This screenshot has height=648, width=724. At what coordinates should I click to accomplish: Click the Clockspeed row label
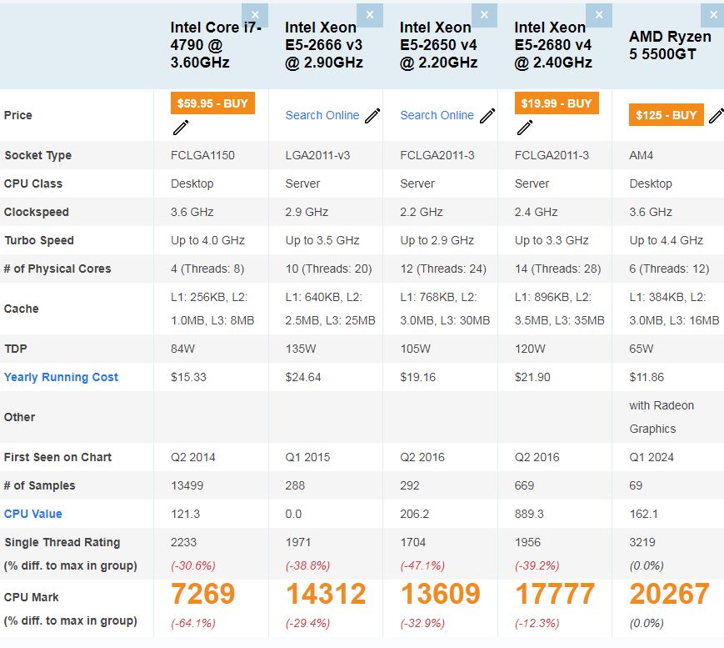(x=37, y=212)
